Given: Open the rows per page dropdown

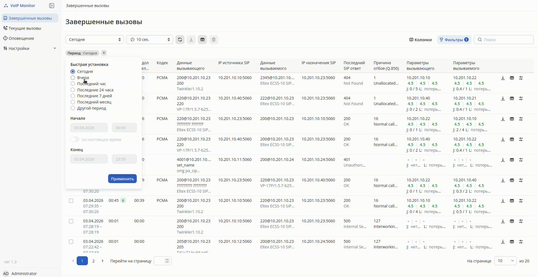Looking at the screenshot, I should [505, 261].
